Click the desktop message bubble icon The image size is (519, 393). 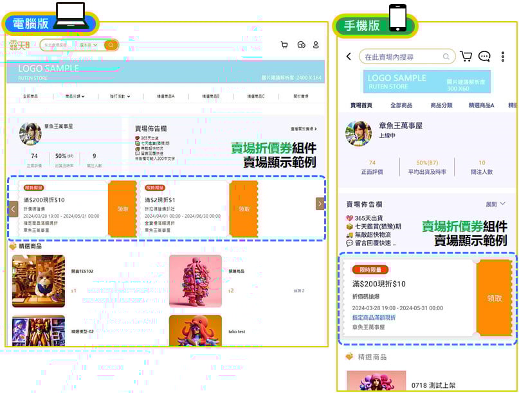301,45
